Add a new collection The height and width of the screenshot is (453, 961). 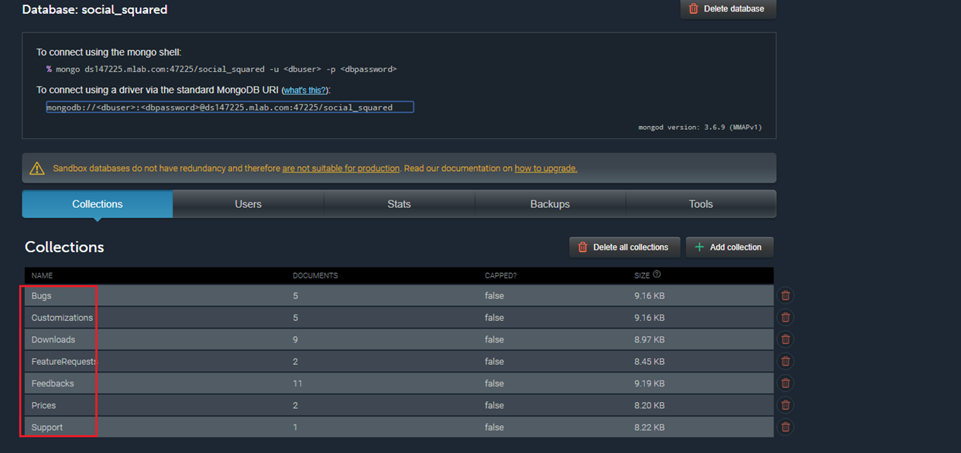(729, 247)
